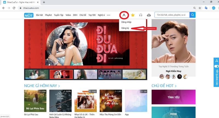Open the Playlist menu
The image size is (219, 118).
click(x=48, y=15)
